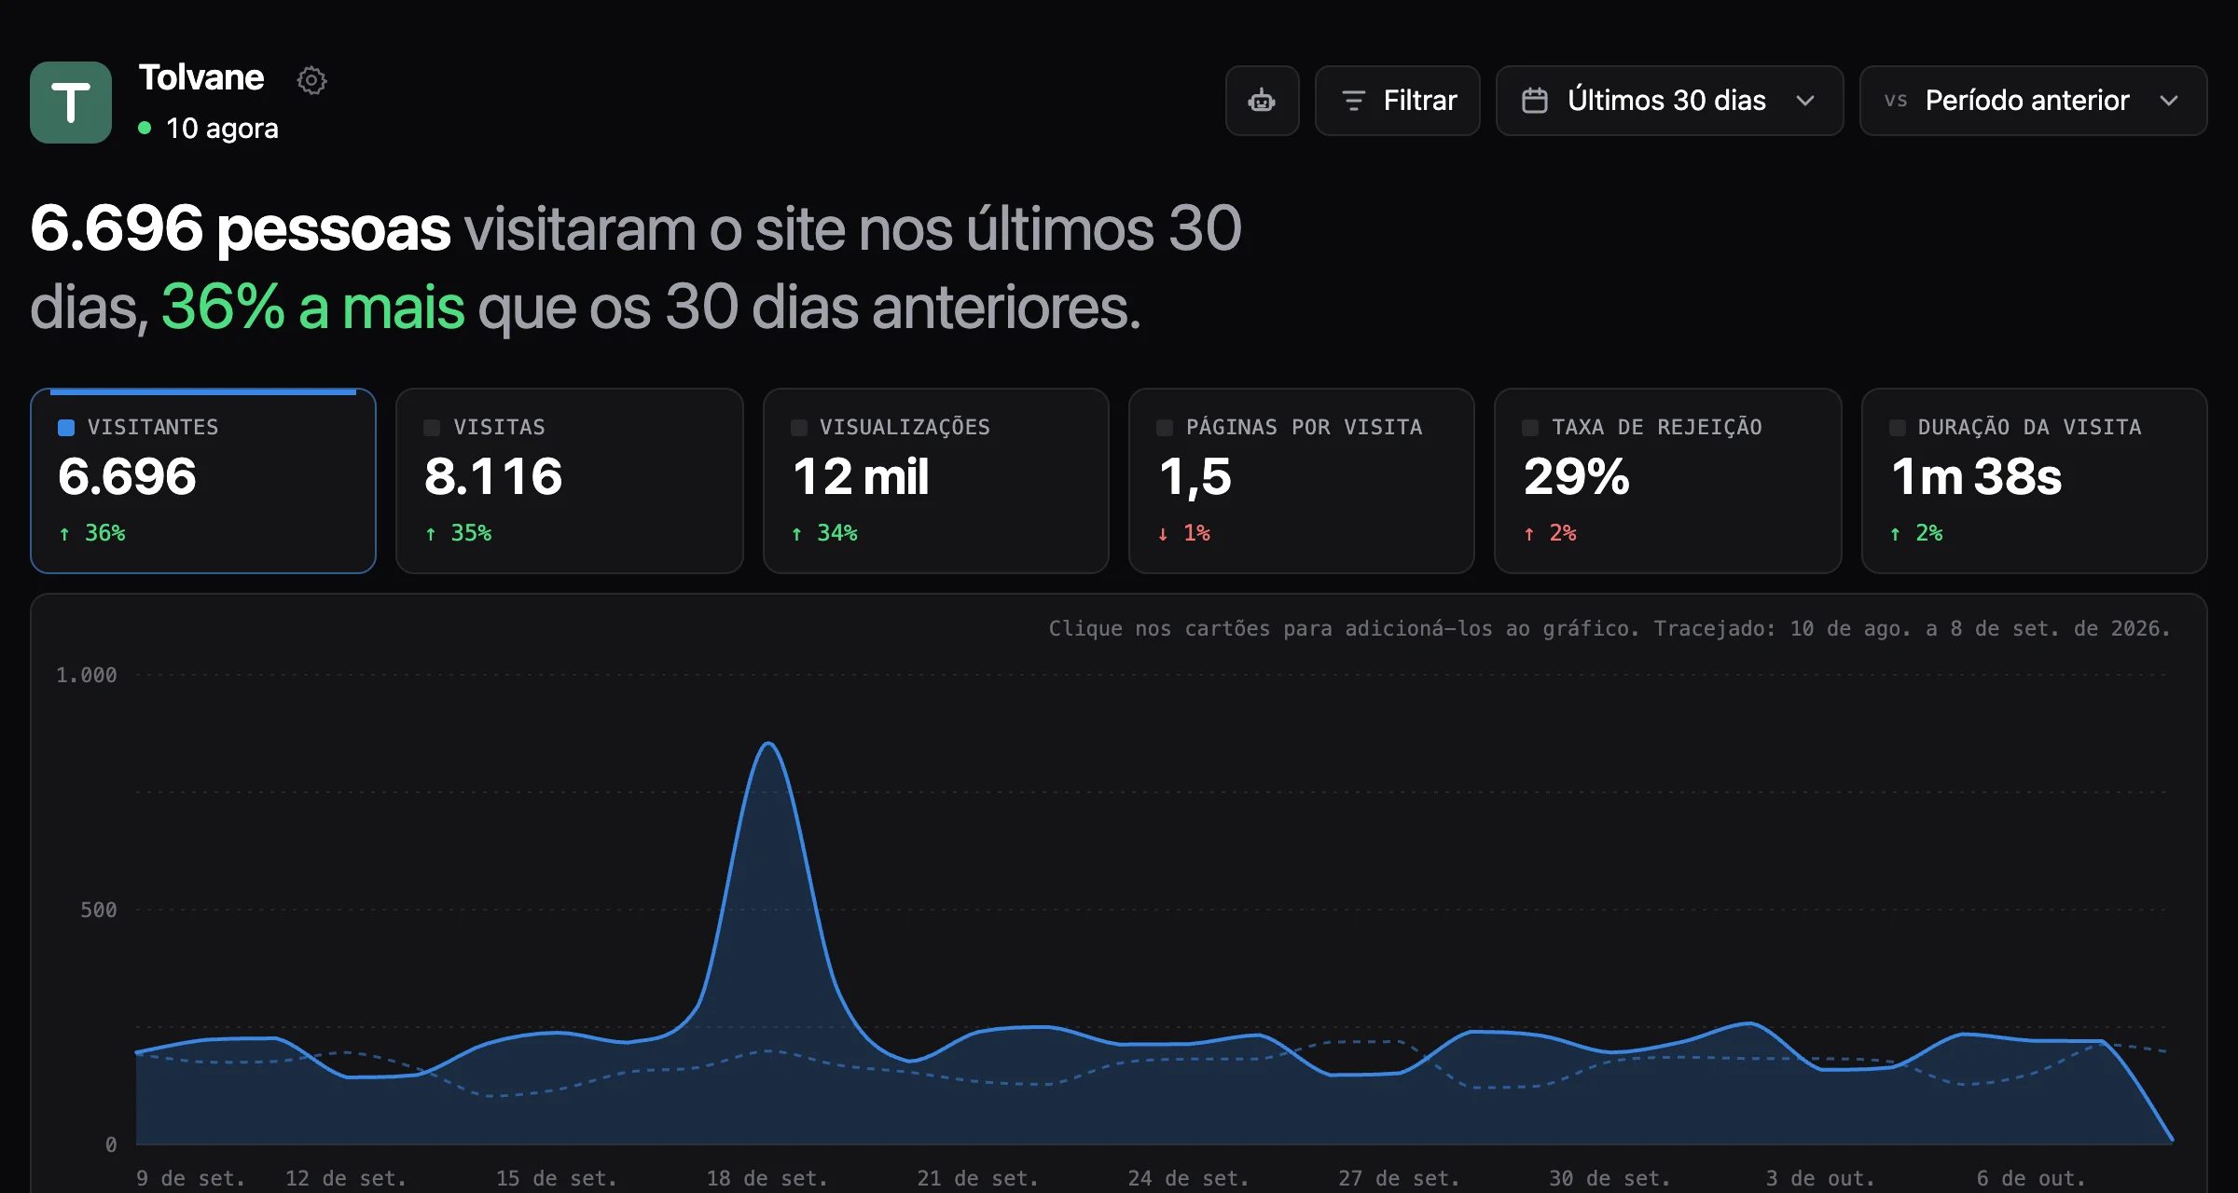Click the 12 mil visualizações value

[861, 477]
